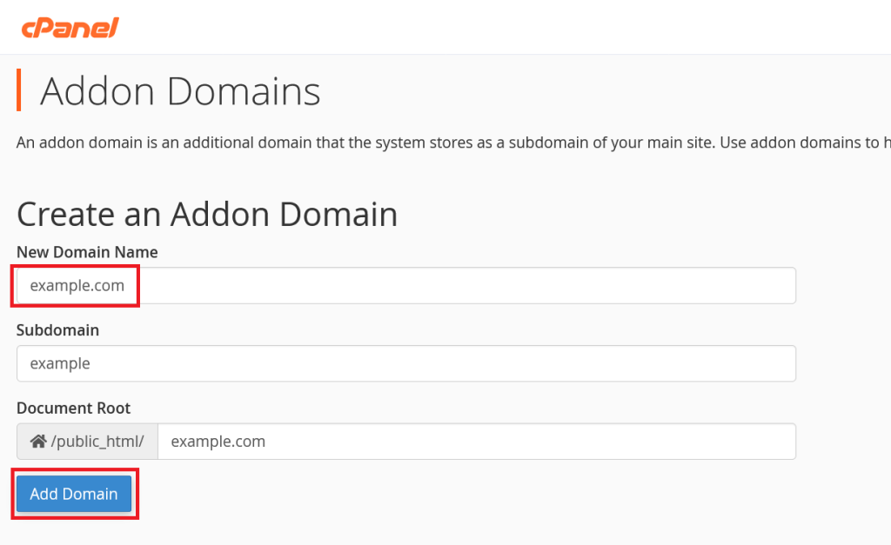Viewport: 891px width, 545px height.
Task: Click the Addon Domains page title
Action: [x=180, y=91]
